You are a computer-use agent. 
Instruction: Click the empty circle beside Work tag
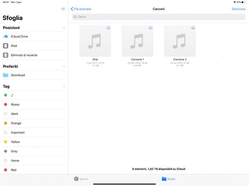tap(6, 114)
